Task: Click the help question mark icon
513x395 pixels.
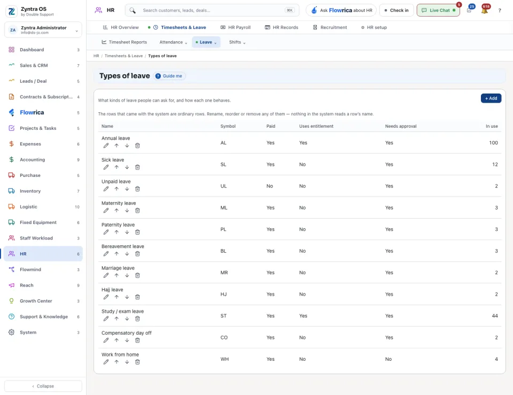Action: (500, 11)
